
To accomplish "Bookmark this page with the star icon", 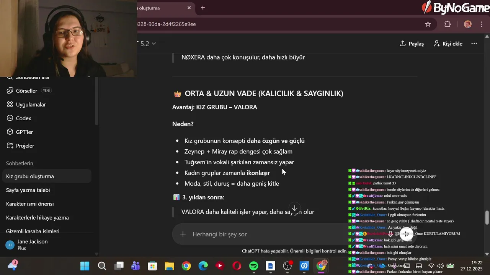I will (x=428, y=24).
